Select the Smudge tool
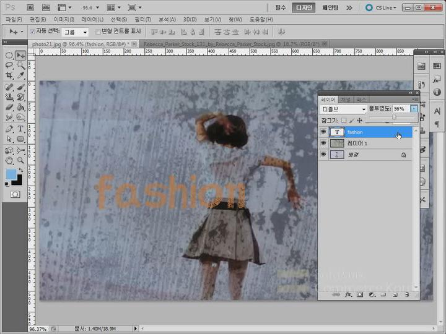This screenshot has height=334, width=446. pyautogui.click(x=9, y=117)
